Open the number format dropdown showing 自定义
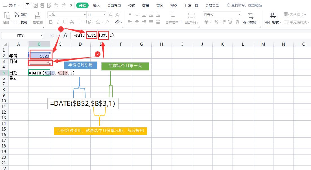This screenshot has width=311, height=170. [x=221, y=14]
